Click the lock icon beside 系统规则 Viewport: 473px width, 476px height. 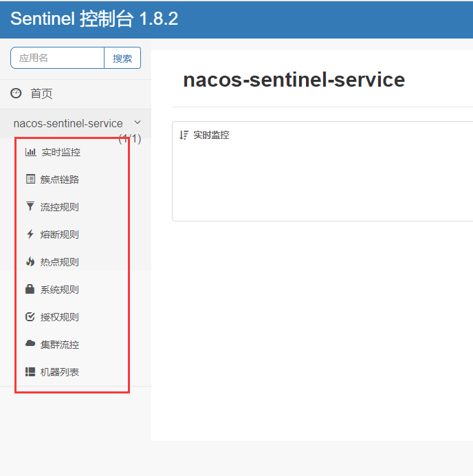click(30, 289)
